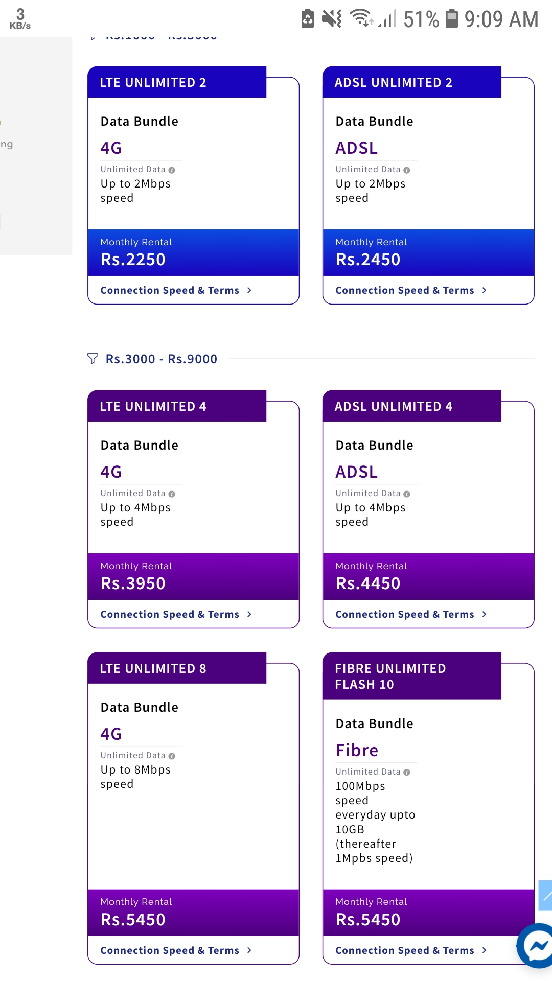The height and width of the screenshot is (981, 552).
Task: Tap info icon next to ADSL Unlimited 2 Unlimited Data
Action: click(407, 170)
